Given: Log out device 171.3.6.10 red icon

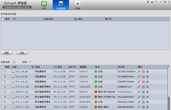Looking at the screenshot, I should point(143,82).
